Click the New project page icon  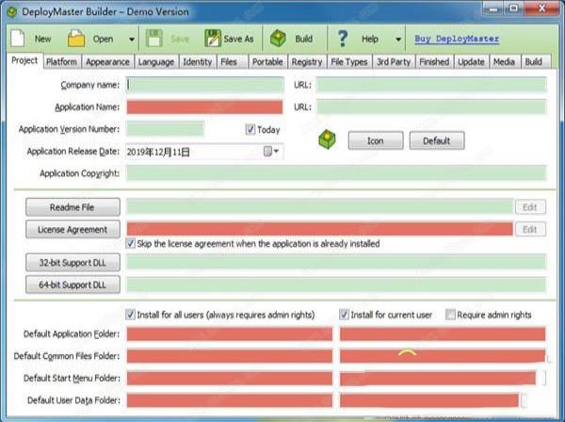[17, 39]
